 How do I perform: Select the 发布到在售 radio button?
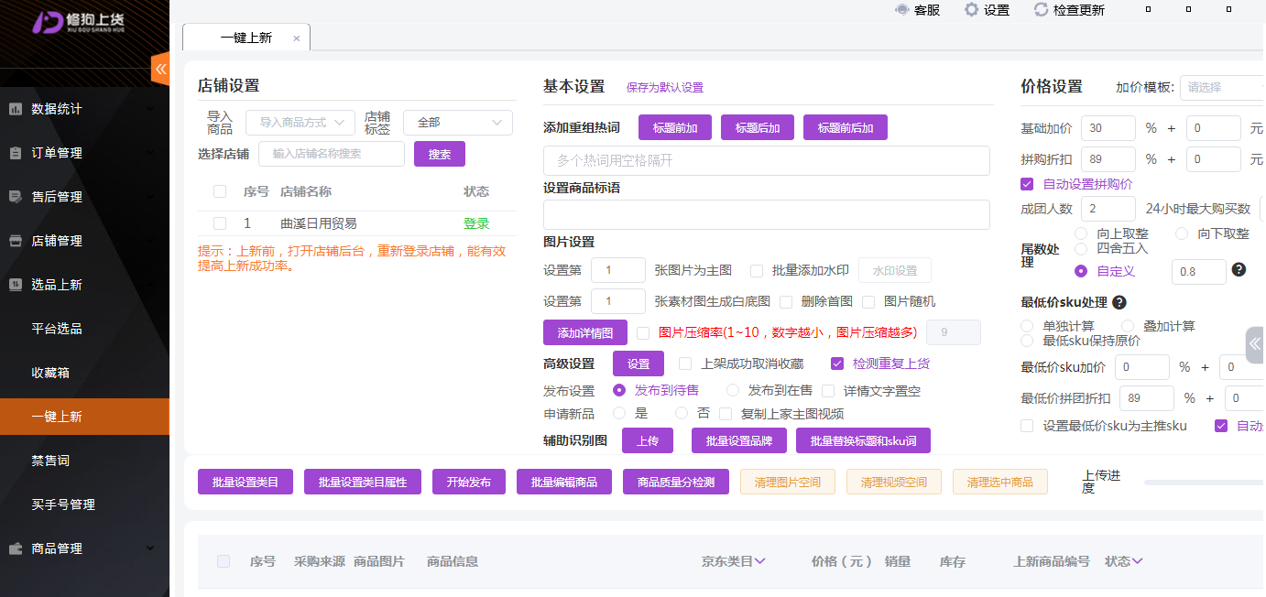point(733,390)
